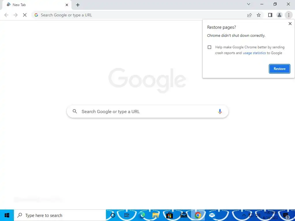Image resolution: width=295 pixels, height=221 pixels.
Task: Start voice search with microphone icon
Action: pos(220,111)
